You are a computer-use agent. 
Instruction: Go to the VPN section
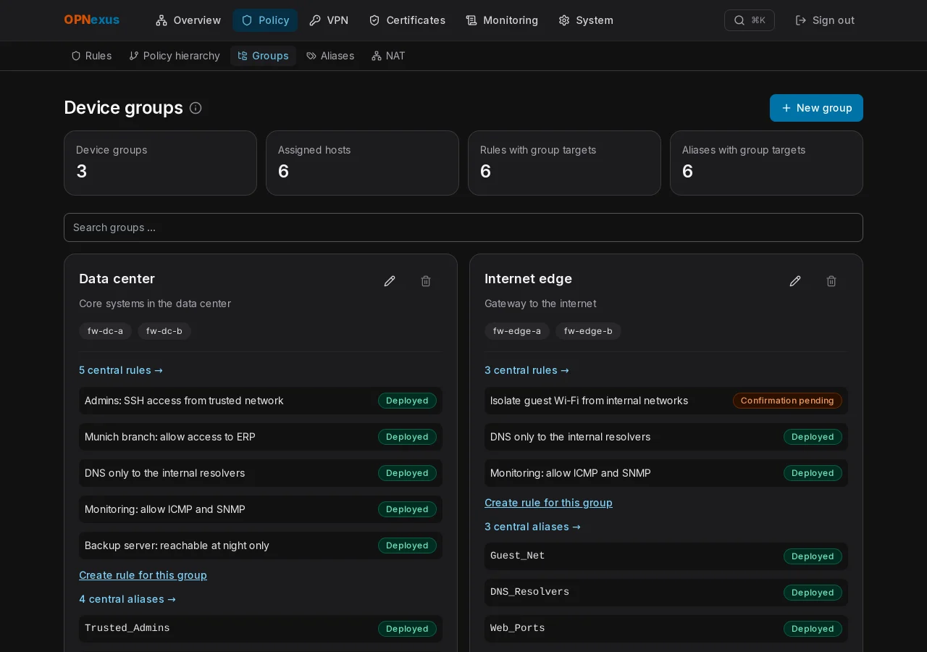pos(329,20)
